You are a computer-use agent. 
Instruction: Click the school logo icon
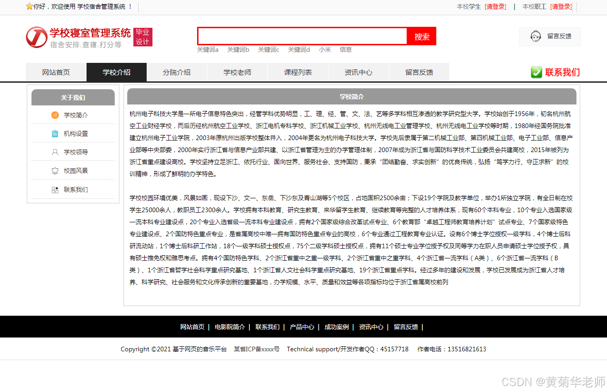pos(36,37)
